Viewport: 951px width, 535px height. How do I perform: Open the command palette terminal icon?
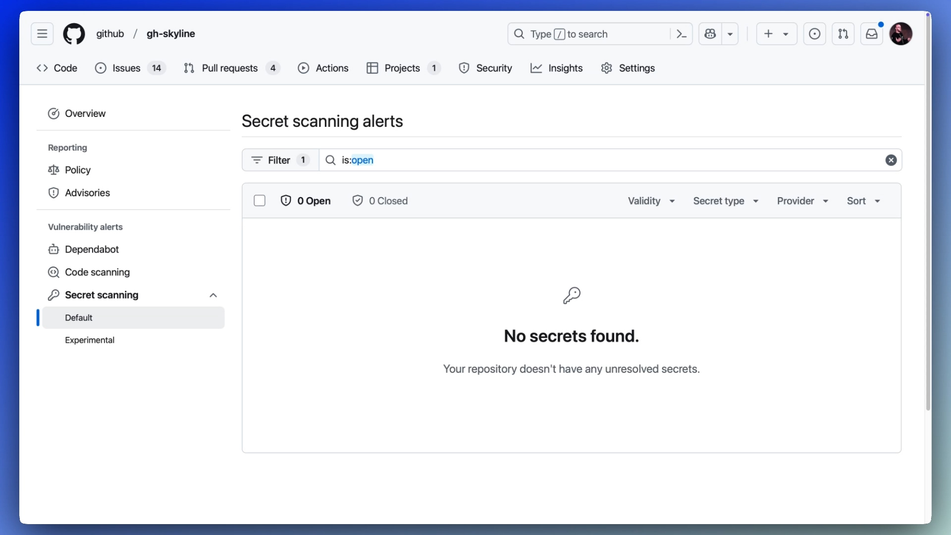682,34
